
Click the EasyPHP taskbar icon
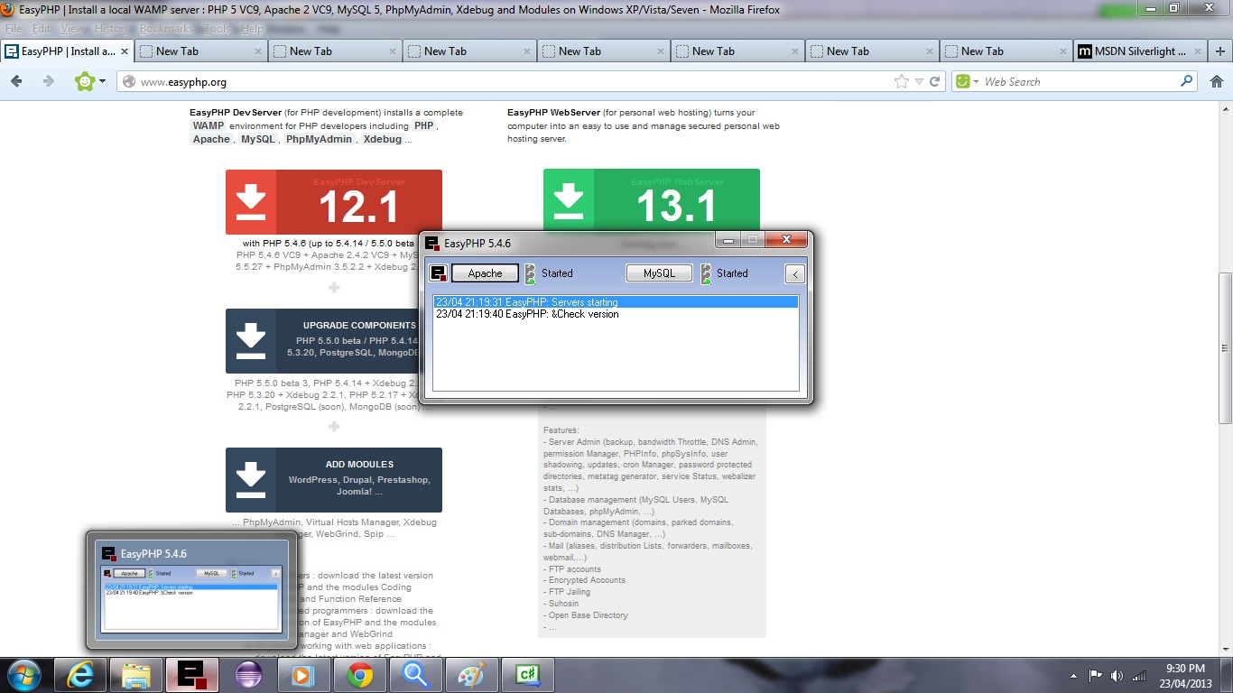point(191,674)
